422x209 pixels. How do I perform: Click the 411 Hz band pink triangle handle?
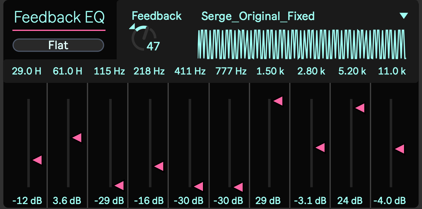[199, 186]
